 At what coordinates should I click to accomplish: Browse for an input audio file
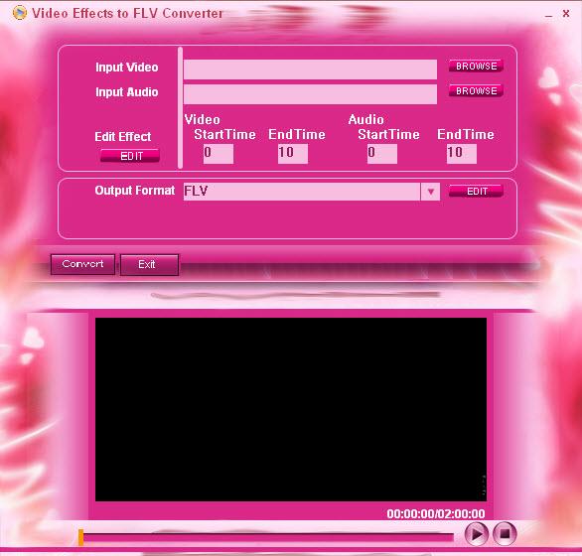tap(476, 91)
